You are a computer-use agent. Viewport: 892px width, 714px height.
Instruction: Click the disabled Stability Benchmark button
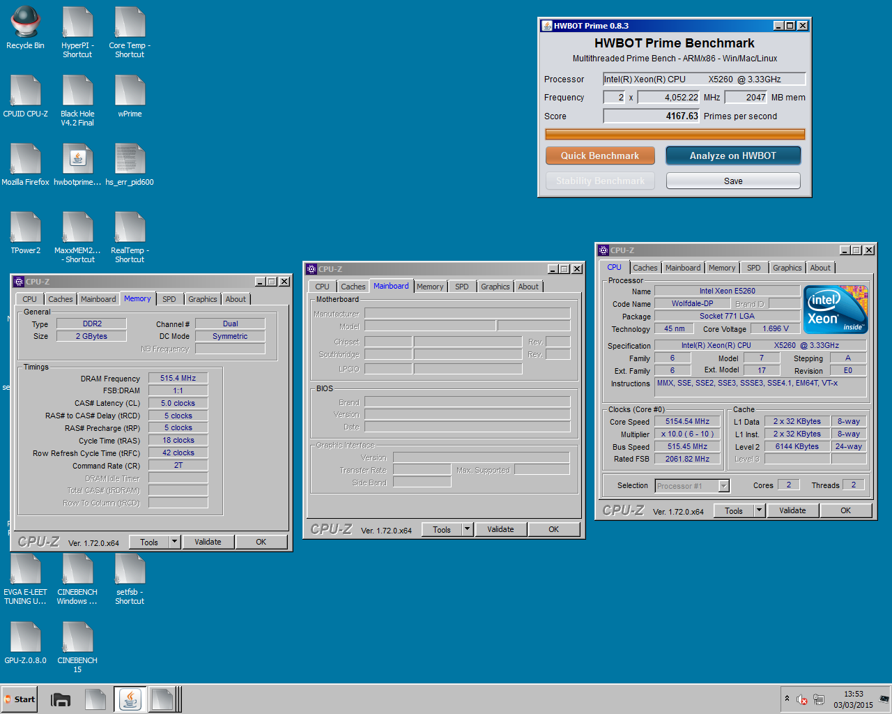600,181
